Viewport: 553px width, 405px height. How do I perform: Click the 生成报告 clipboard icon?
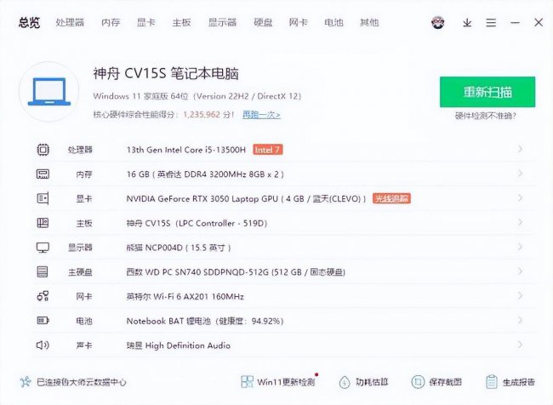pyautogui.click(x=491, y=382)
